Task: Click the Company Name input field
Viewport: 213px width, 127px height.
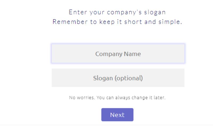Action: point(118,54)
